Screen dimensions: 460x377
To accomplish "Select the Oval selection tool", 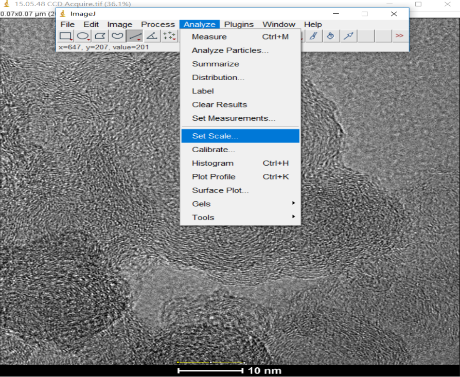I will coord(83,36).
